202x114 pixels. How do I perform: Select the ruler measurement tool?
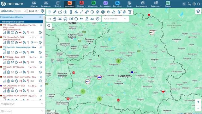pyautogui.click(x=55, y=12)
